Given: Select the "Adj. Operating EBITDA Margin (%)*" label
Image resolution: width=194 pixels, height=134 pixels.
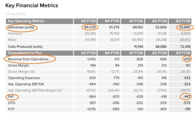Looking at the screenshot, I should pyautogui.click(x=35, y=90).
